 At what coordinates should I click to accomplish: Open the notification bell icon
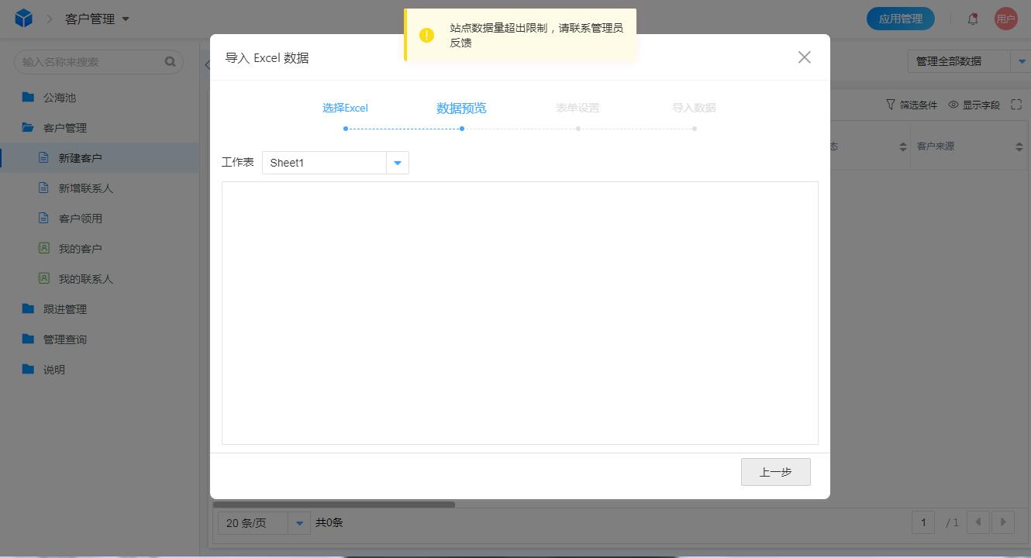pyautogui.click(x=973, y=18)
